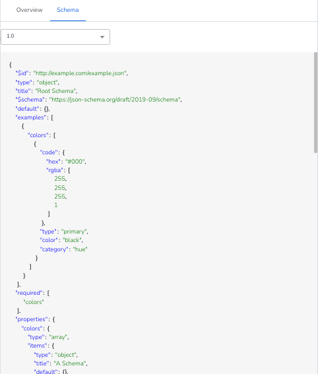Click the "code" key
Image resolution: width=318 pixels, height=374 pixels.
(49, 152)
